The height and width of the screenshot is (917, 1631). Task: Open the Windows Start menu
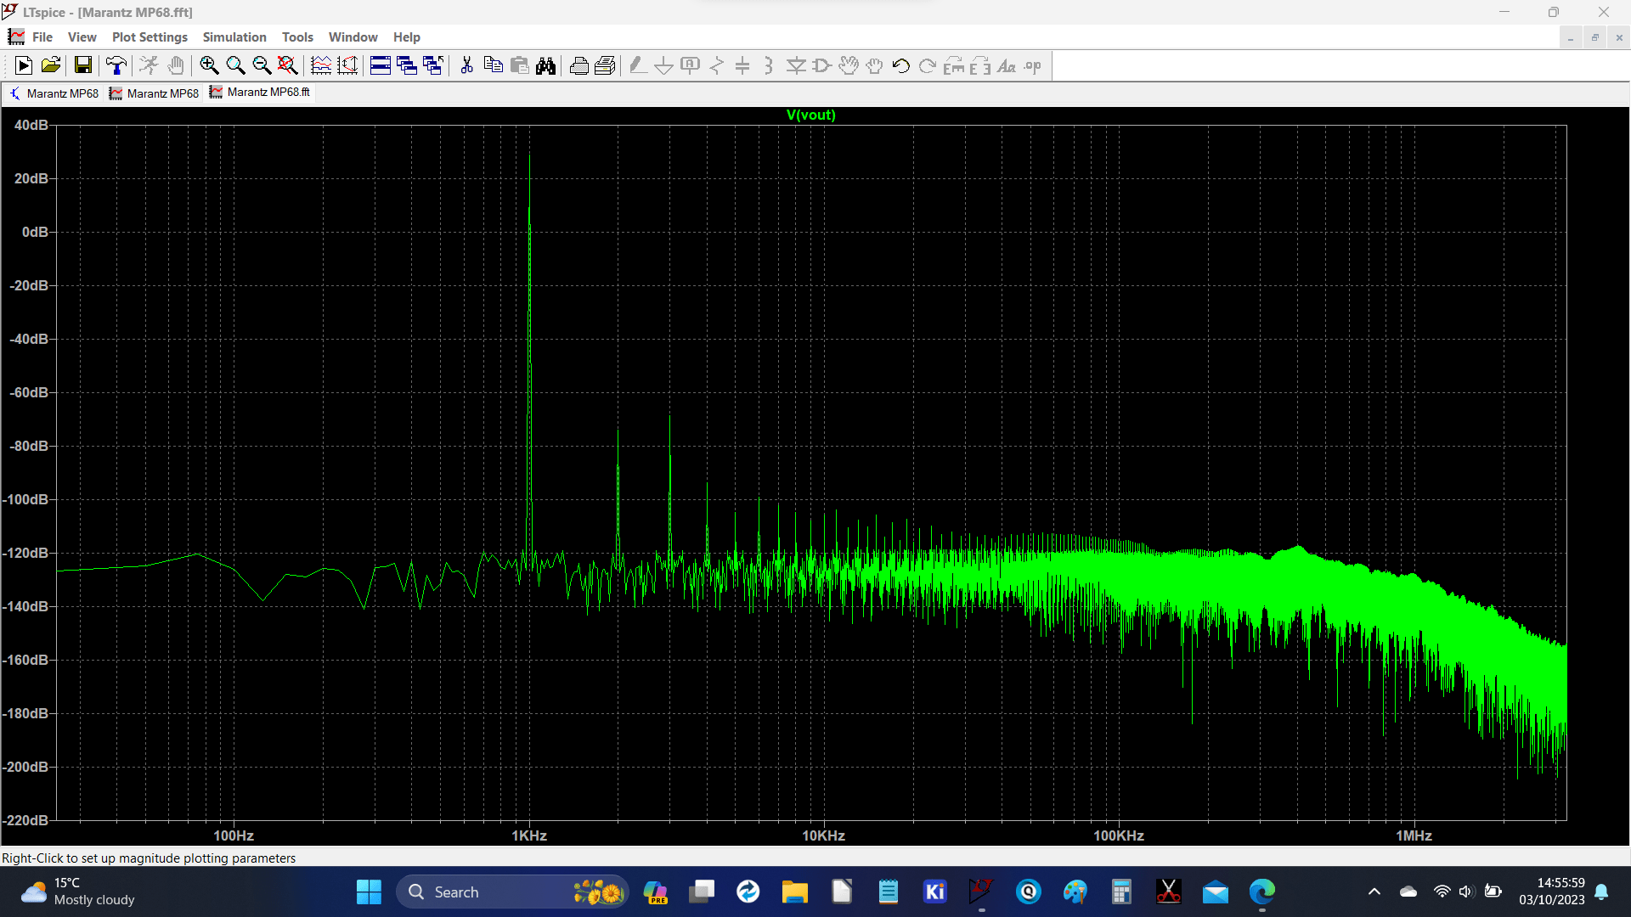click(x=369, y=892)
